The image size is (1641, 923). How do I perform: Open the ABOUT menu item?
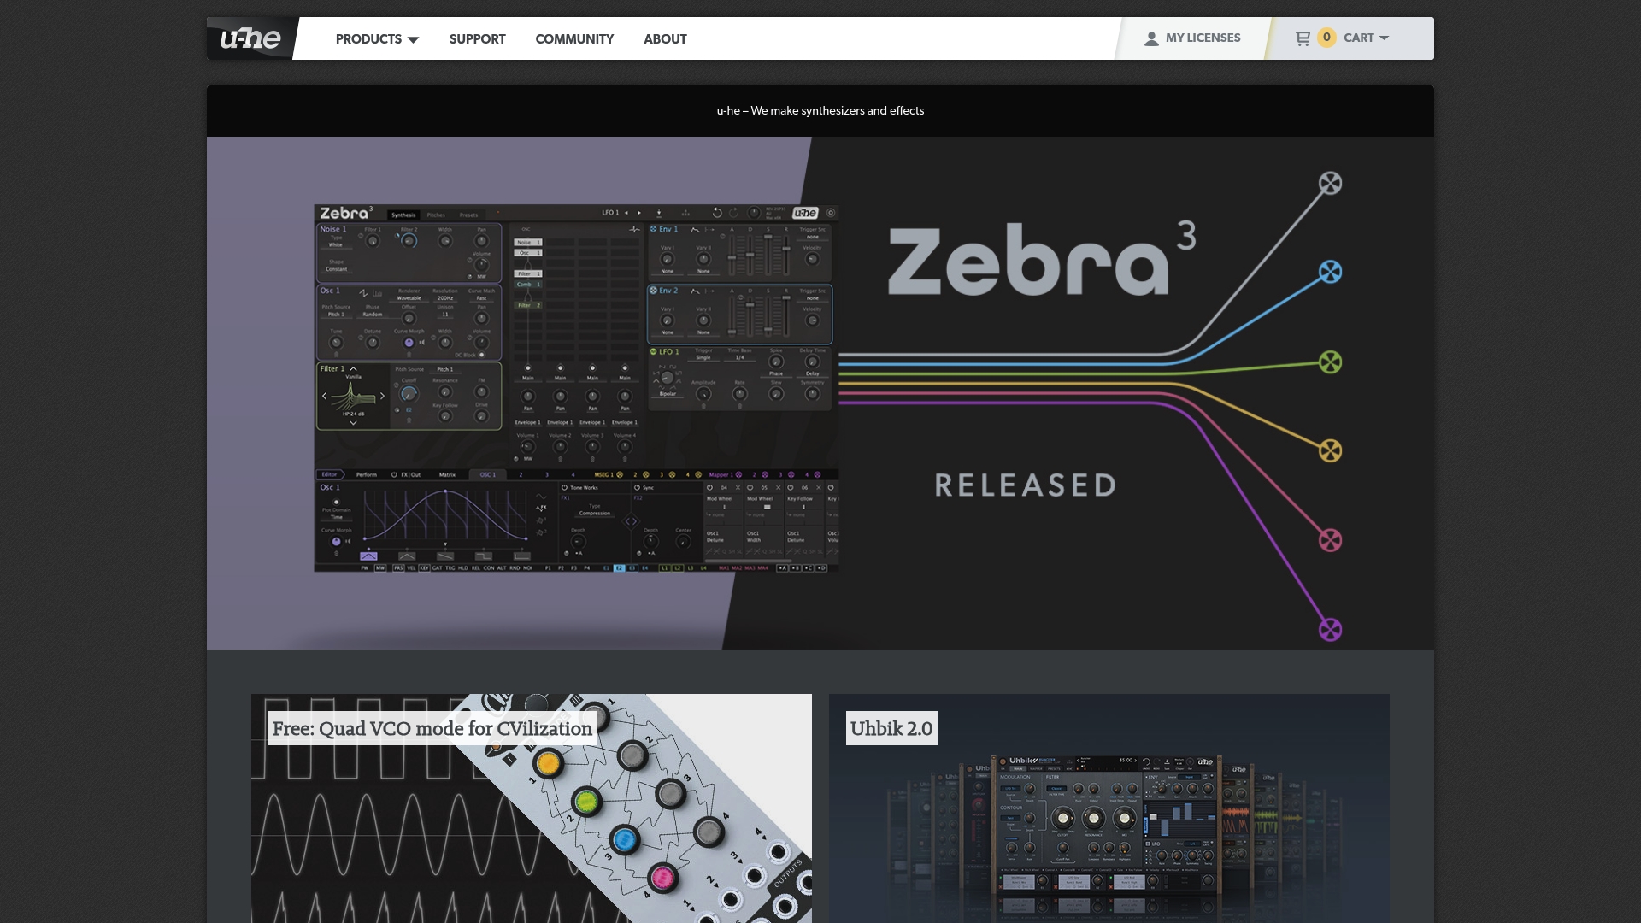click(x=665, y=39)
